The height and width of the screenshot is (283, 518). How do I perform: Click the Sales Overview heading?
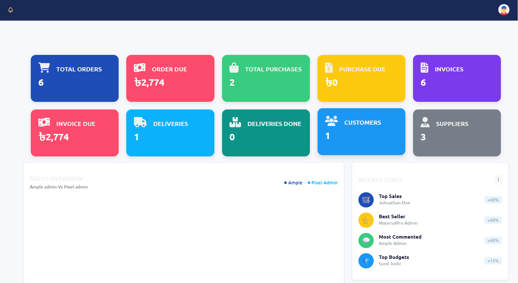click(56, 179)
